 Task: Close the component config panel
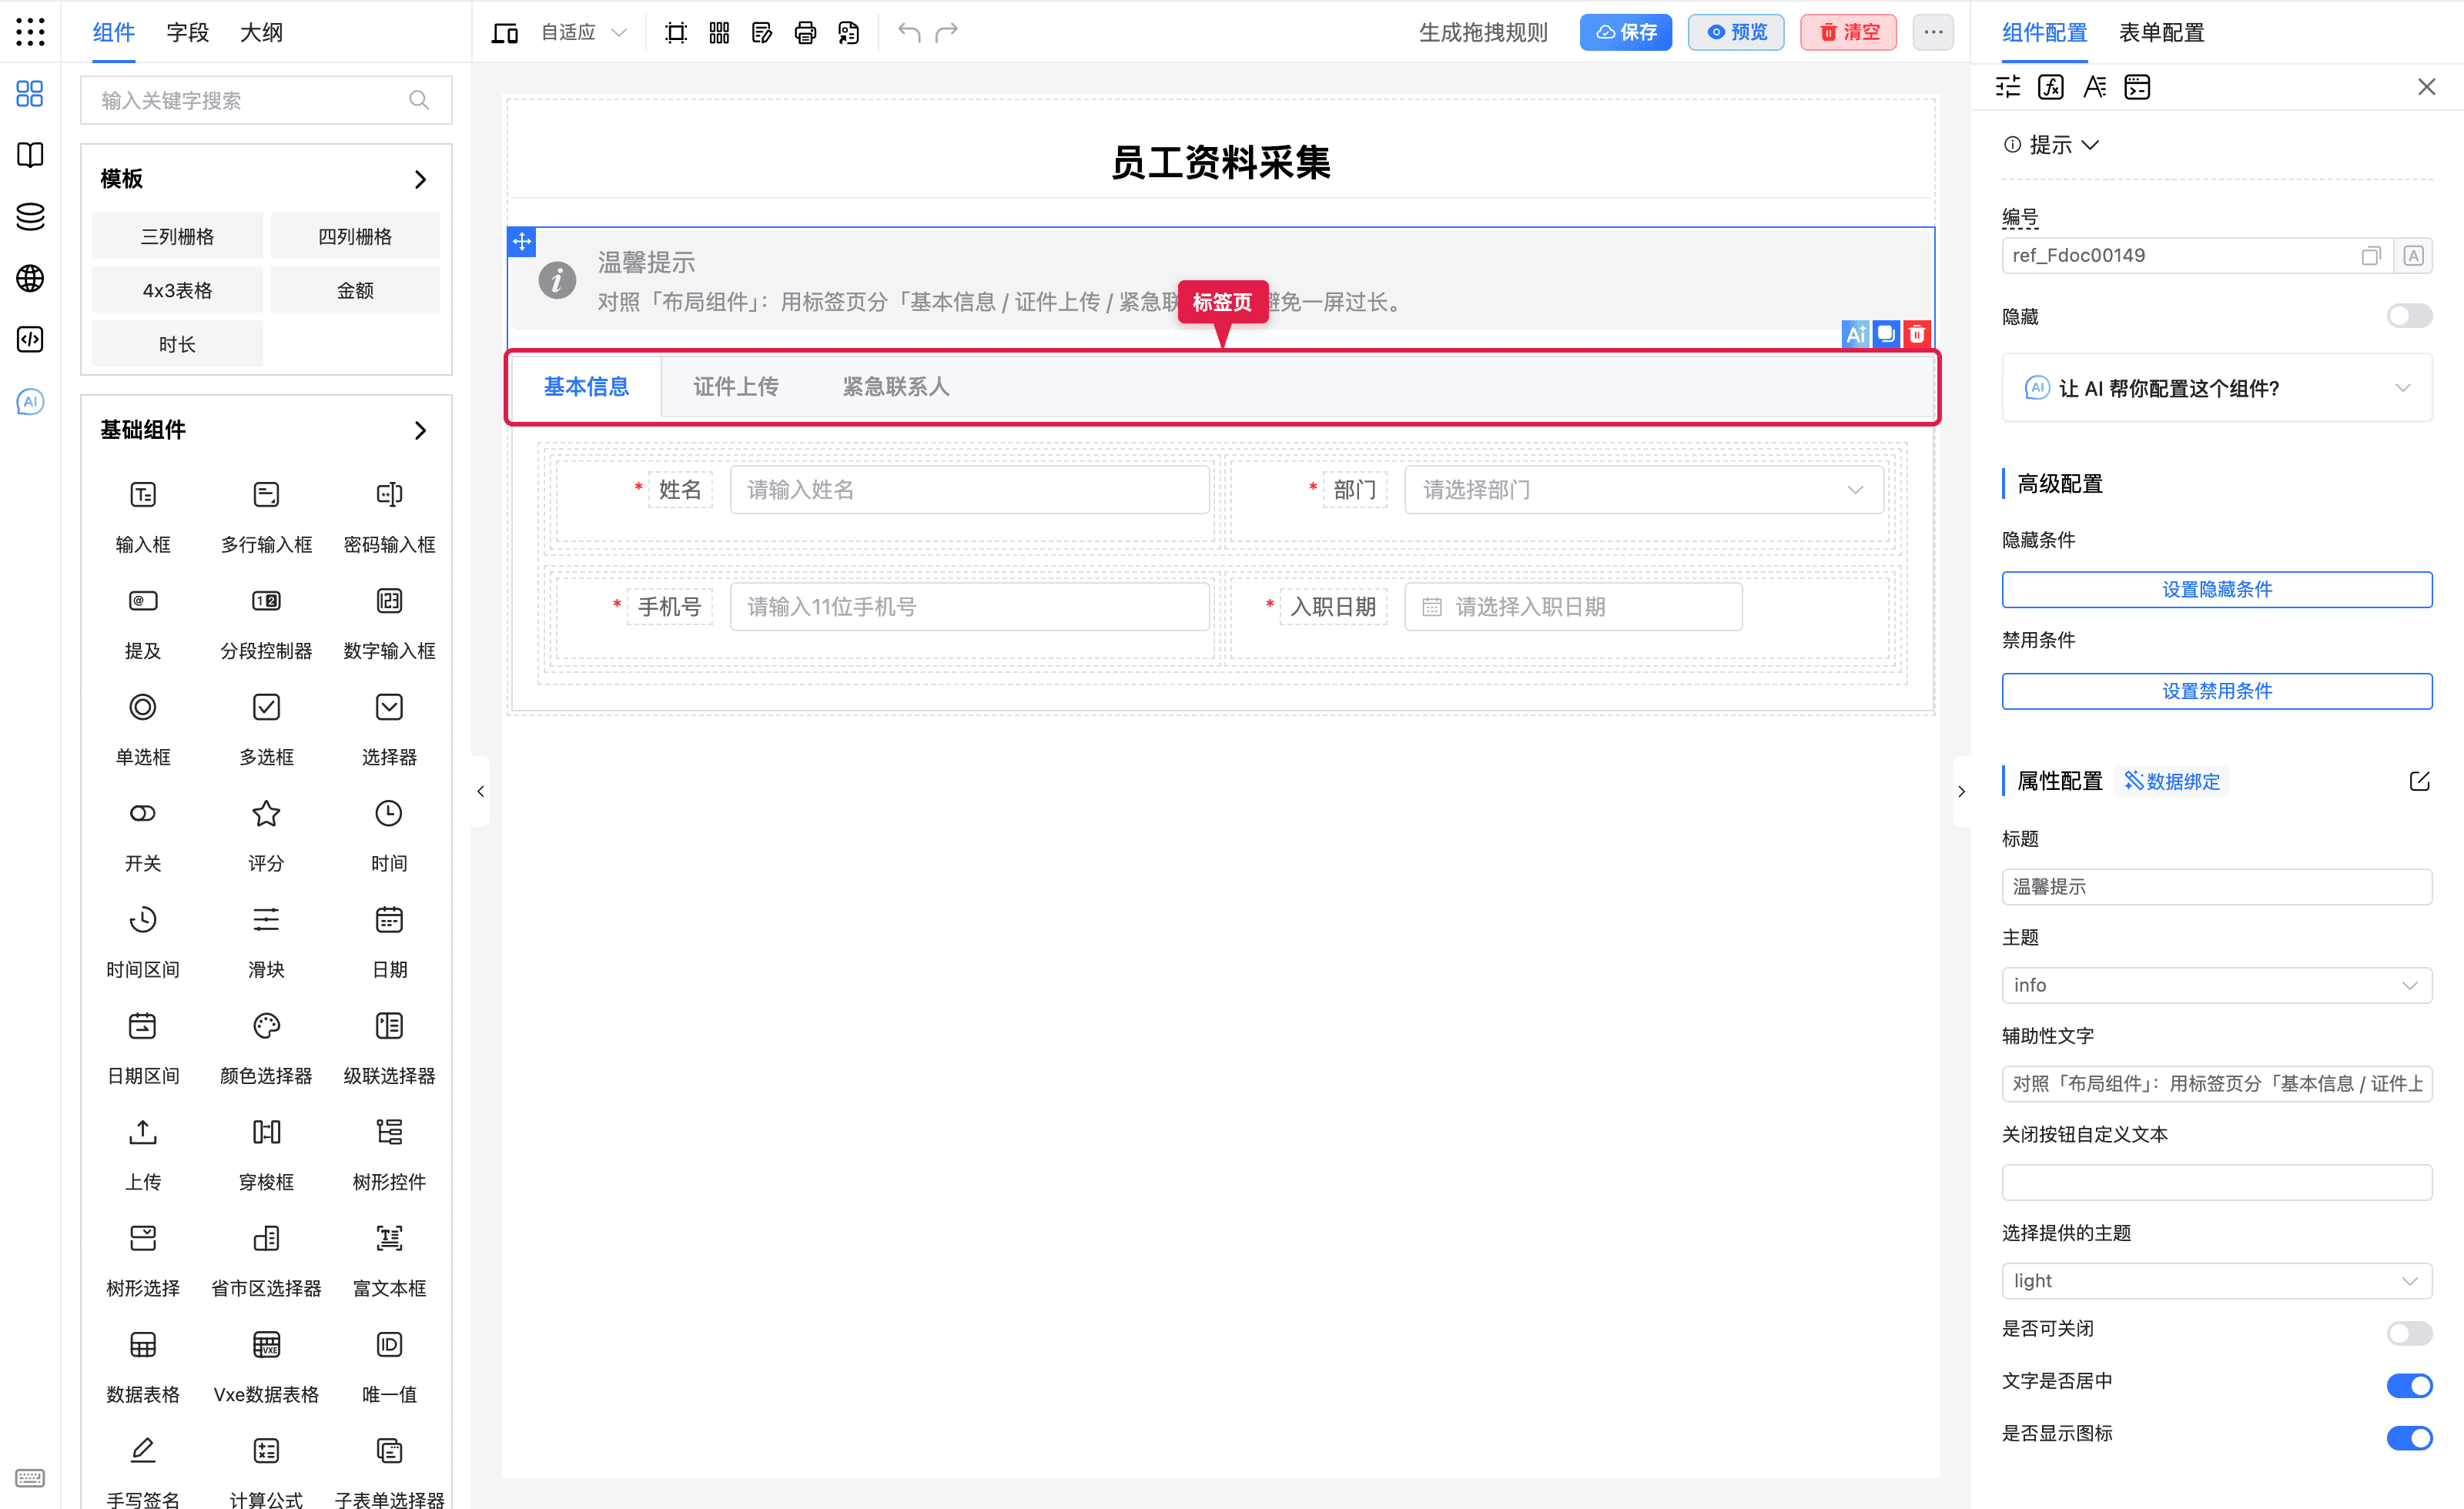(2426, 87)
